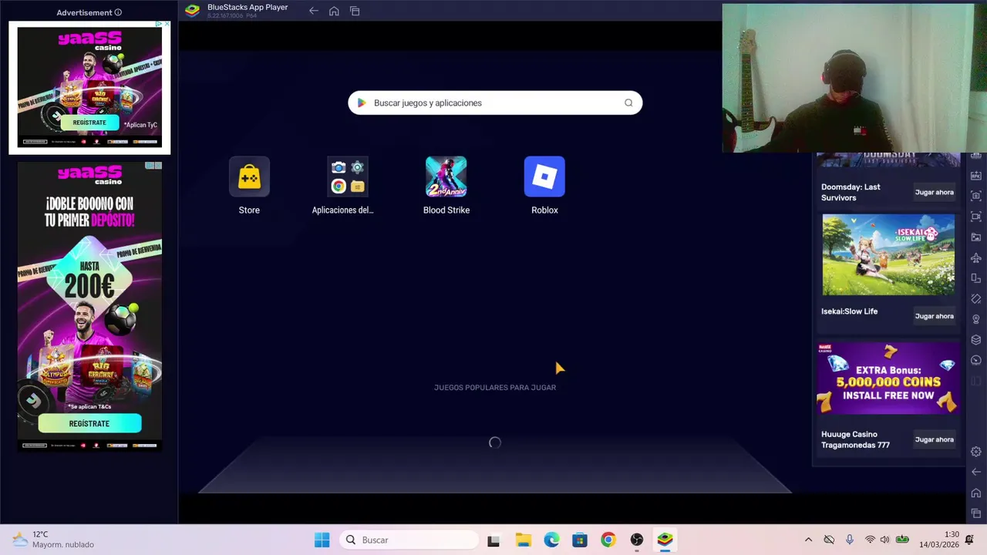Click the Isekai:Slow Life title text
This screenshot has width=987, height=555.
pyautogui.click(x=849, y=311)
